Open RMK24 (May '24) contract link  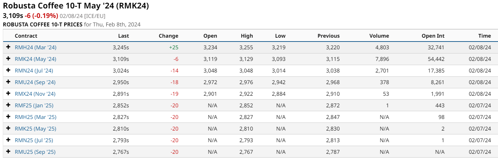35,59
